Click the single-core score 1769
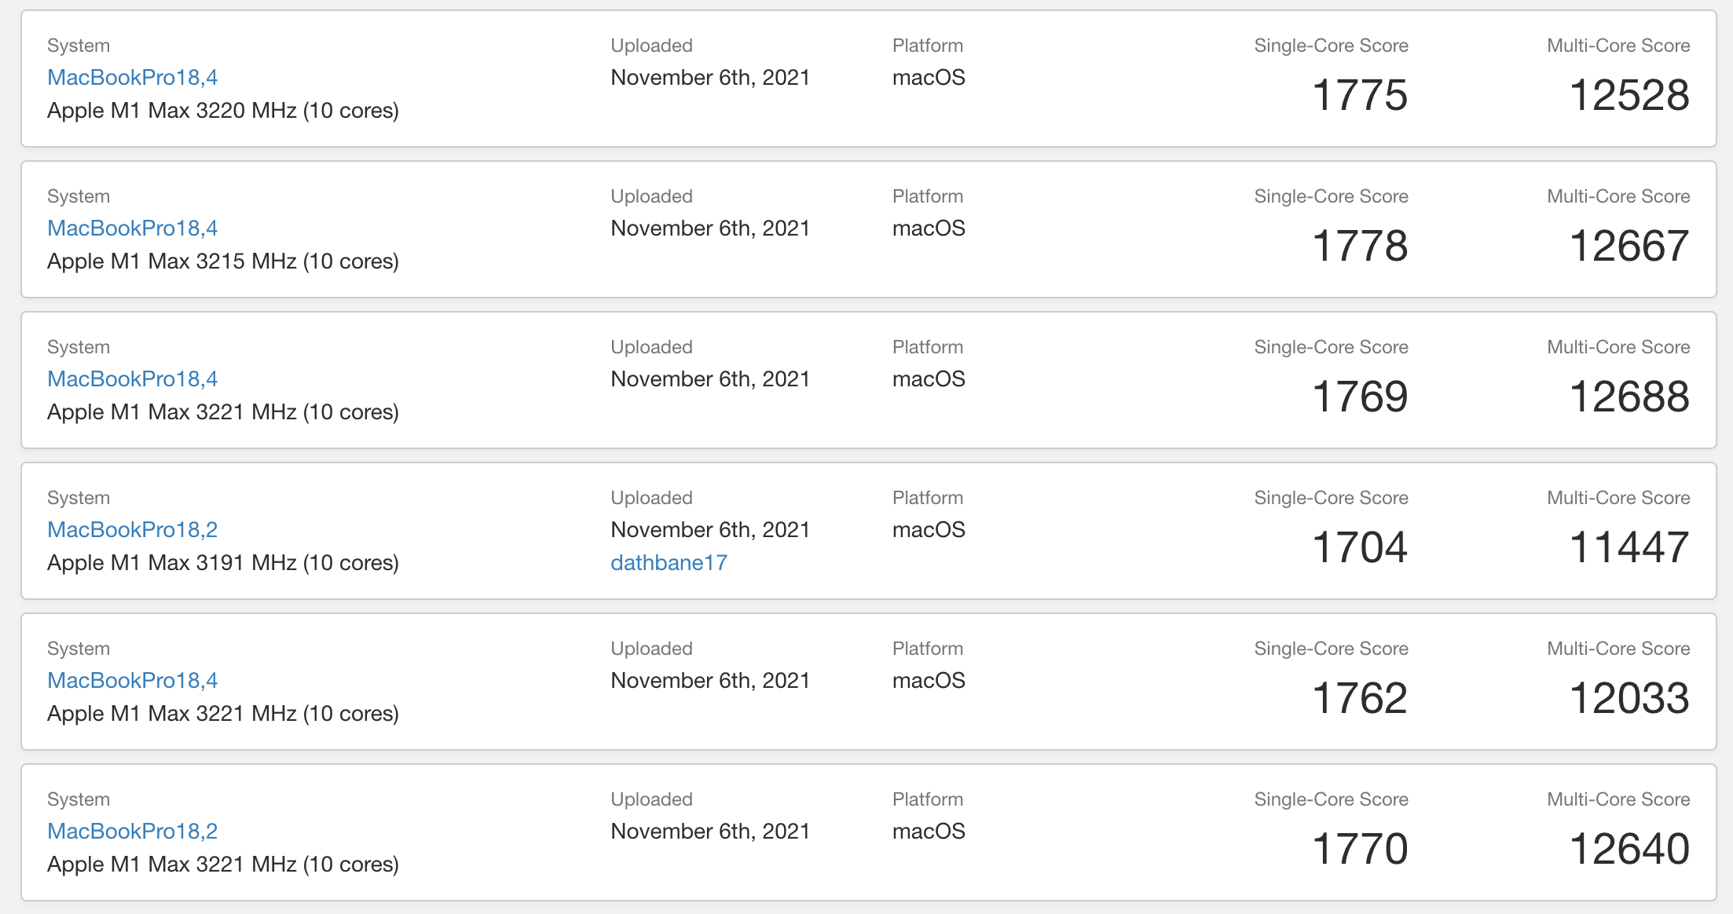 click(x=1360, y=397)
